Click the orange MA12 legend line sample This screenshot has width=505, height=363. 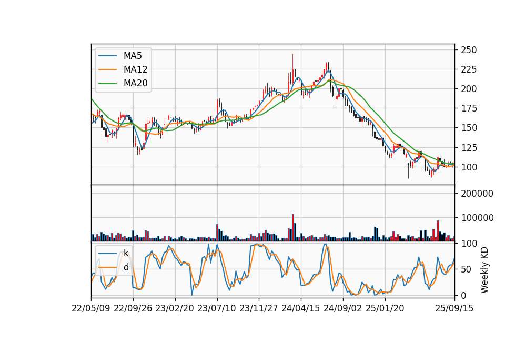pos(107,69)
